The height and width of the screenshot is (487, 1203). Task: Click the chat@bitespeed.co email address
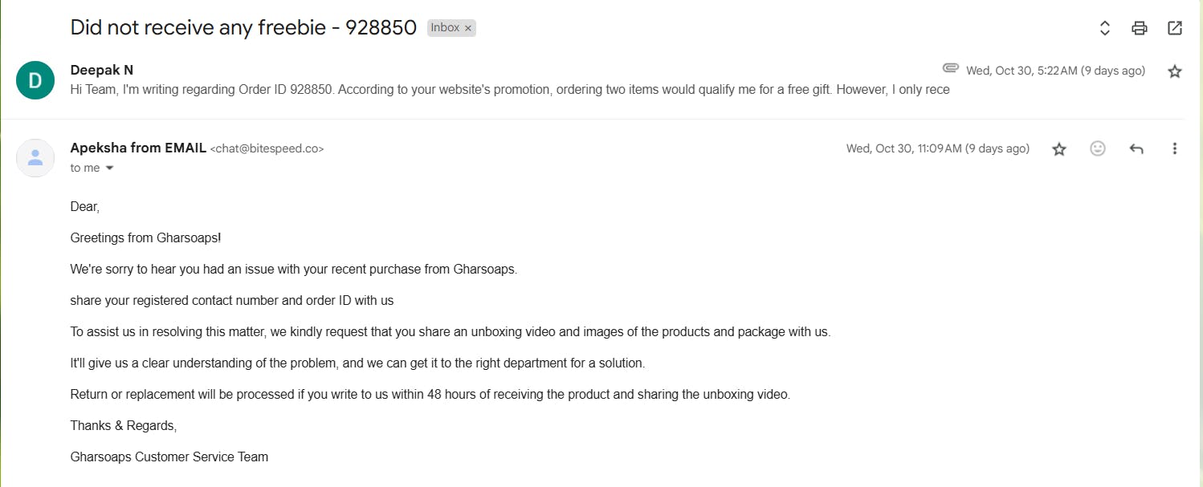pyautogui.click(x=267, y=149)
